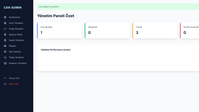
Task: Click the Ürün Yönetimi box icon
Action: click(x=5, y=23)
